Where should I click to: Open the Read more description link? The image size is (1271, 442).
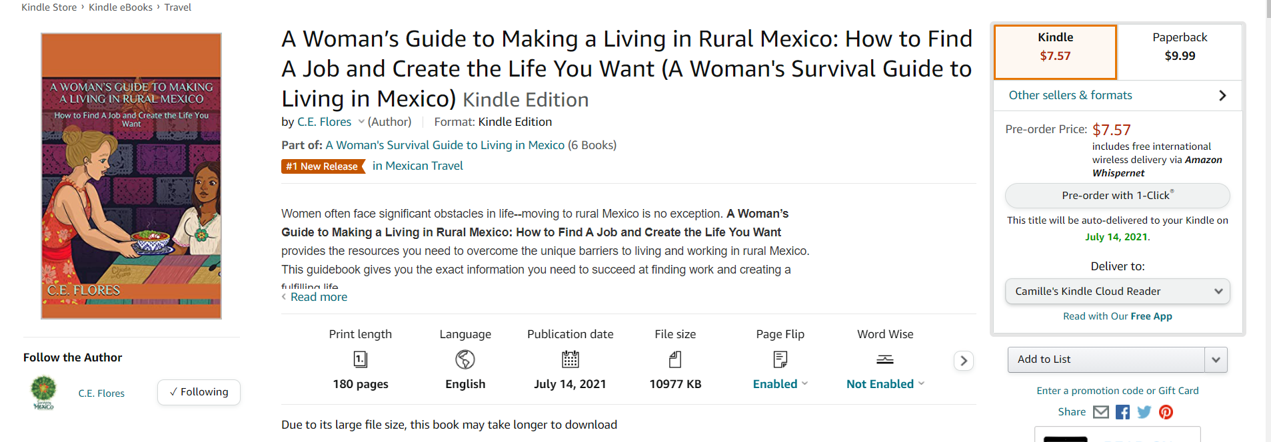click(x=319, y=297)
